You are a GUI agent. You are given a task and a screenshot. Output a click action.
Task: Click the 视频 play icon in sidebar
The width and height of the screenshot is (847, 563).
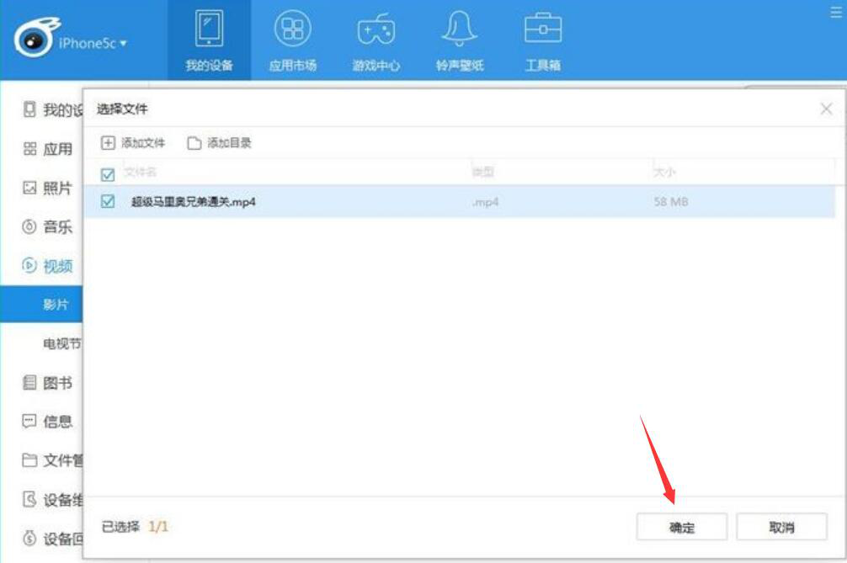click(x=29, y=265)
